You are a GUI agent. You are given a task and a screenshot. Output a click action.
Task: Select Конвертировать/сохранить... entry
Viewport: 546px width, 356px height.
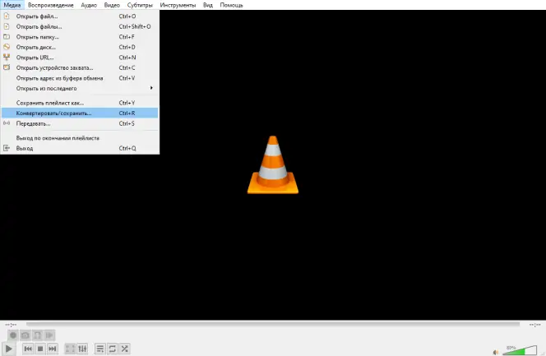coord(80,113)
